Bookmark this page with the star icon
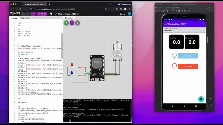 pyautogui.click(x=106, y=9)
